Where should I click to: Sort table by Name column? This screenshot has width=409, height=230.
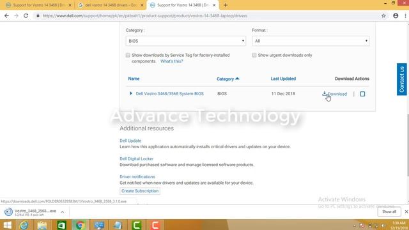tap(134, 79)
